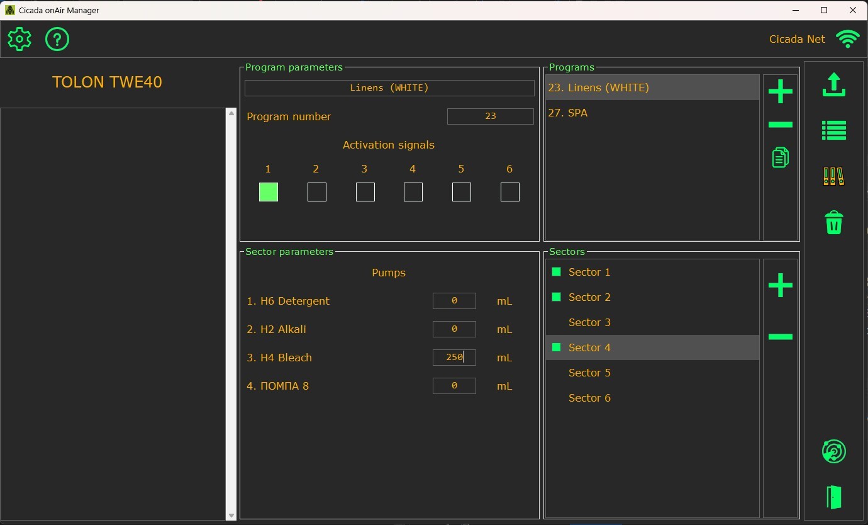Image resolution: width=868 pixels, height=525 pixels.
Task: Click the Cicada Net Wi-Fi icon
Action: 847,39
